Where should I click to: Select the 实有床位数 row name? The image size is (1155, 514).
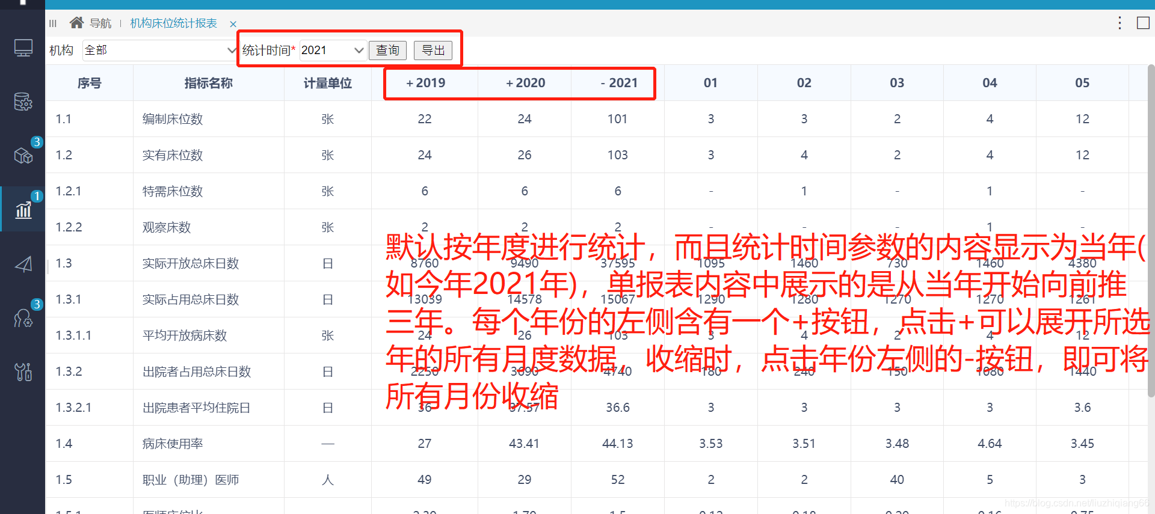click(173, 155)
